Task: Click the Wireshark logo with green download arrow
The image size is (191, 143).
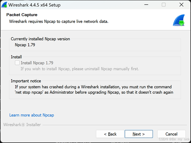Action: pyautogui.click(x=179, y=20)
